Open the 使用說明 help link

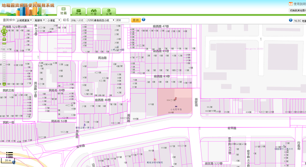click(x=300, y=4)
